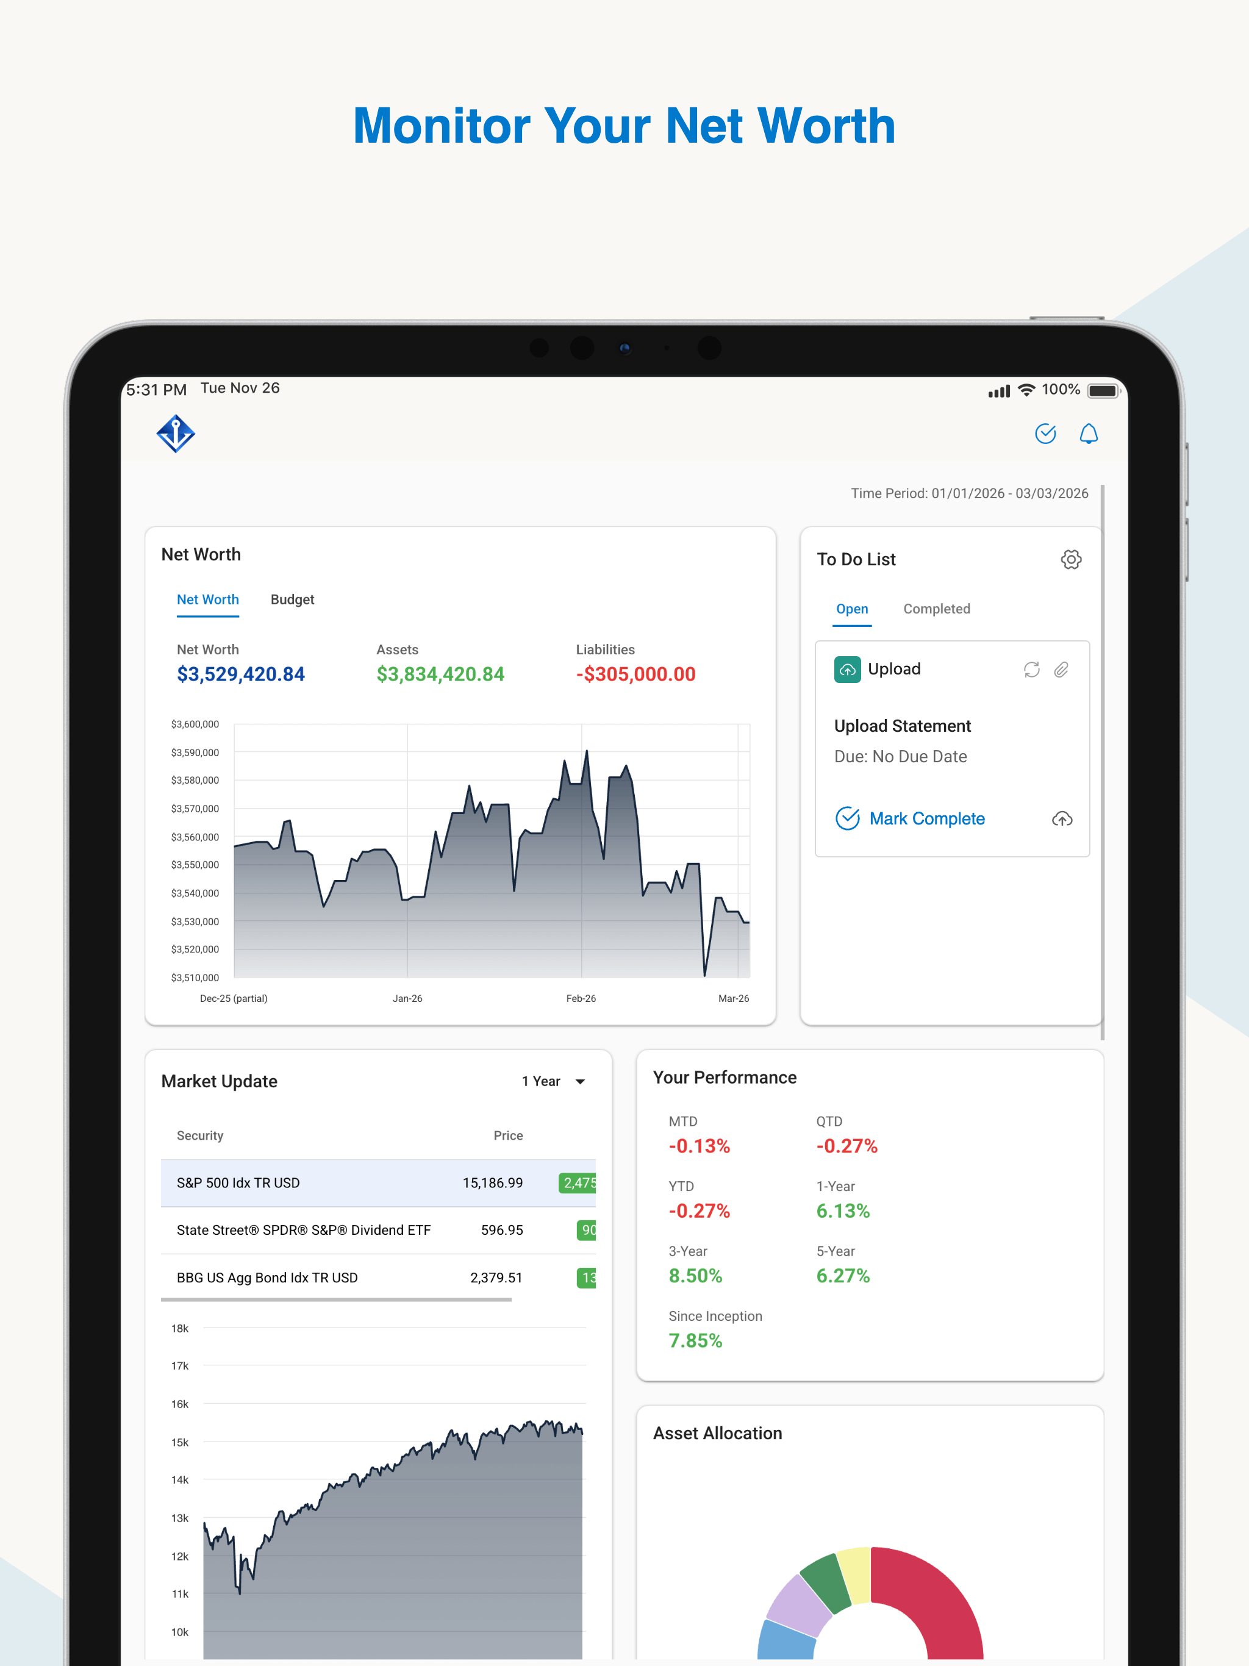Open notifications bell icon
Screen dimensions: 1249x1666
pyautogui.click(x=1089, y=434)
